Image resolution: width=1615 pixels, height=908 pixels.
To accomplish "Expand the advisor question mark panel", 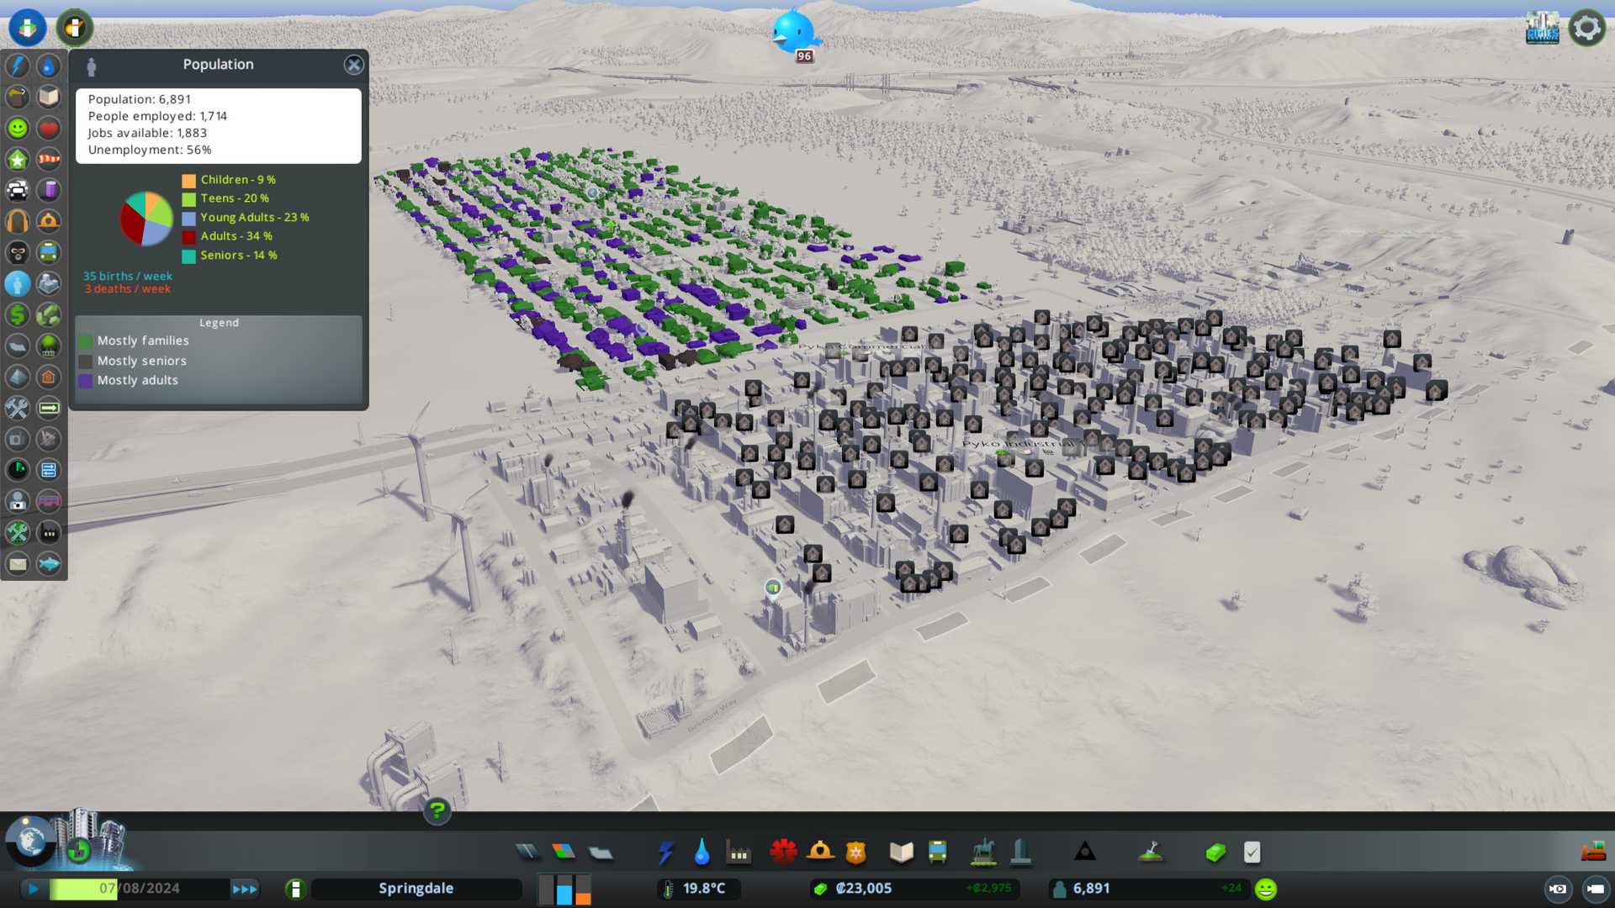I will (437, 810).
